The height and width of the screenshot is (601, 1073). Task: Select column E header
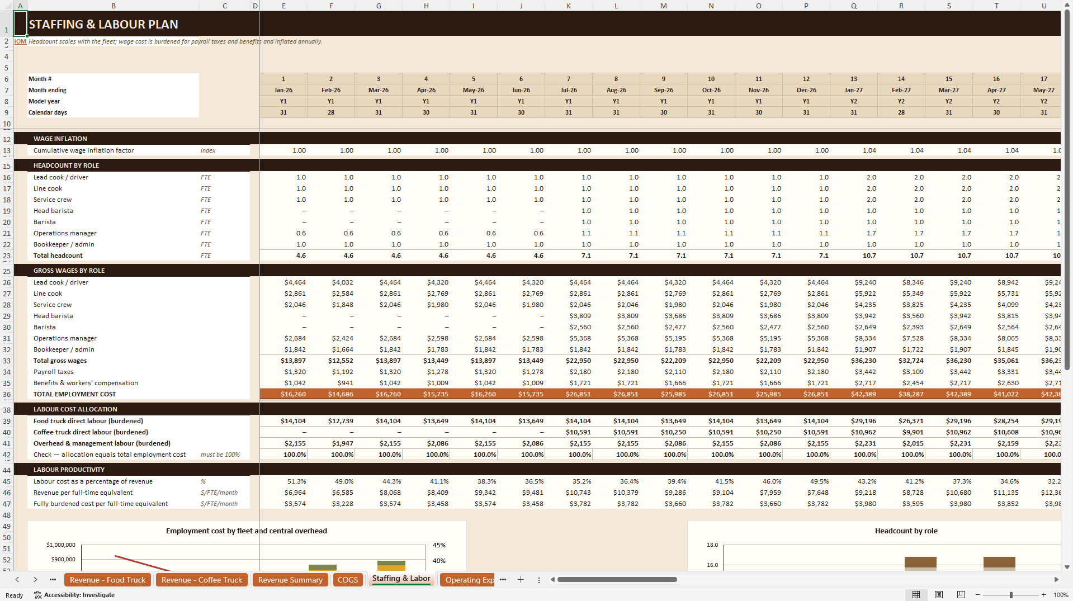pyautogui.click(x=283, y=6)
